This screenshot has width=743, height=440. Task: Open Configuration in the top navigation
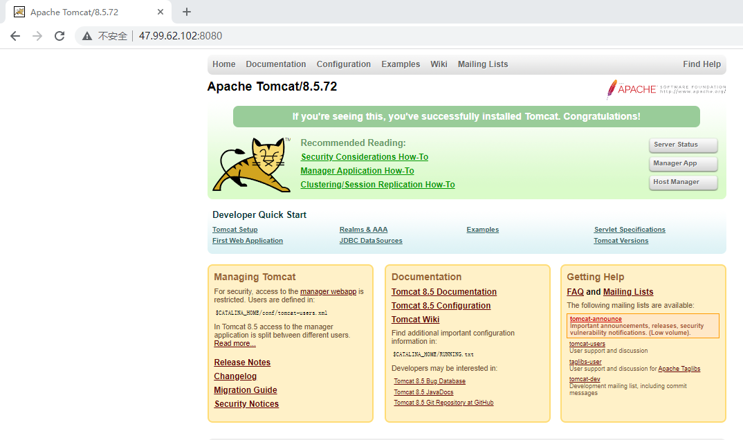pyautogui.click(x=344, y=64)
